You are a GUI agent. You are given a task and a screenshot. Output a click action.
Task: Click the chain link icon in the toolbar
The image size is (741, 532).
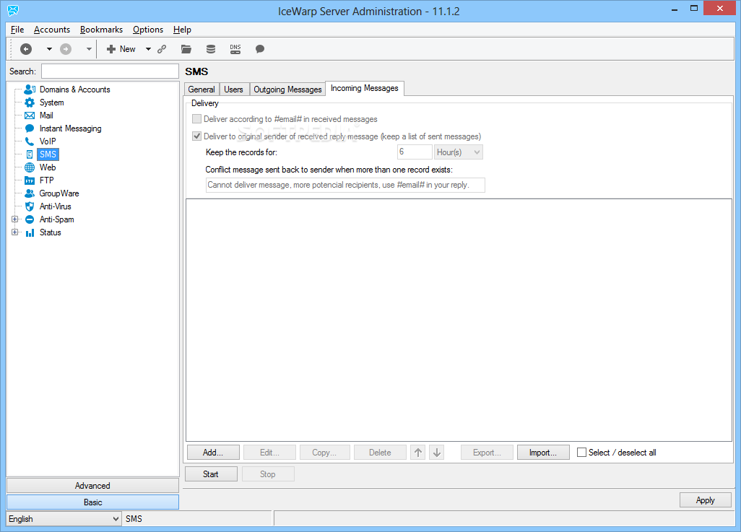162,49
